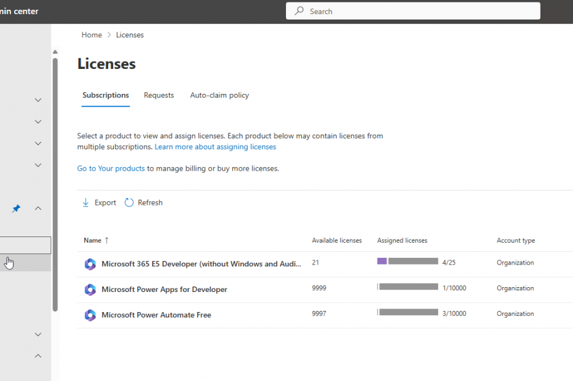This screenshot has height=381, width=573.
Task: Click the 4/25 assigned licenses usage bar
Action: [407, 262]
